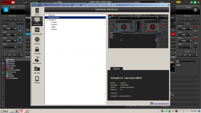Collapse the VirtualDJ 8 skin tree node

click(46, 20)
